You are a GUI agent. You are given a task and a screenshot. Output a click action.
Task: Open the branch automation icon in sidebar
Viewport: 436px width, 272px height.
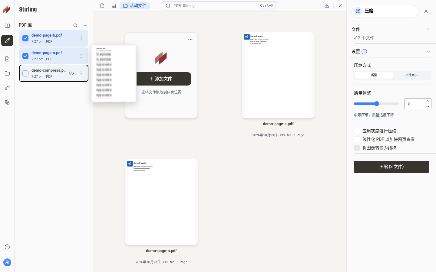7,88
